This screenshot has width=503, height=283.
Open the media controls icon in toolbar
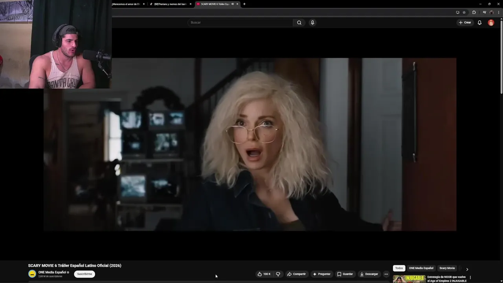pyautogui.click(x=485, y=12)
